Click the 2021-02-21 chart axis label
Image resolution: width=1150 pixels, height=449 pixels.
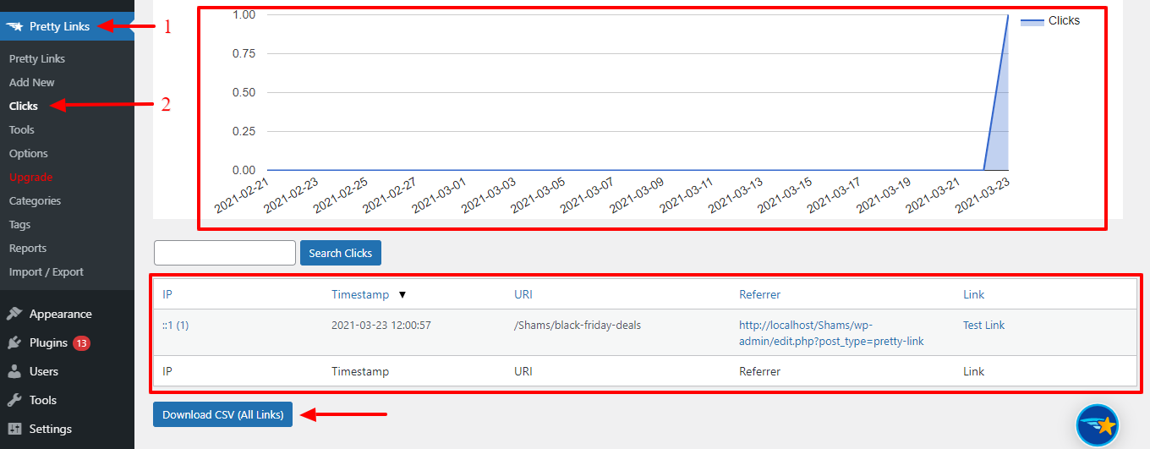coord(241,195)
